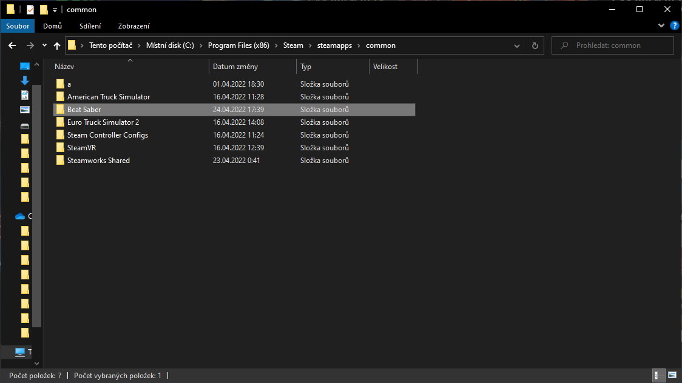Select the Steamworks Shared folder
The image size is (682, 383).
tap(234, 161)
